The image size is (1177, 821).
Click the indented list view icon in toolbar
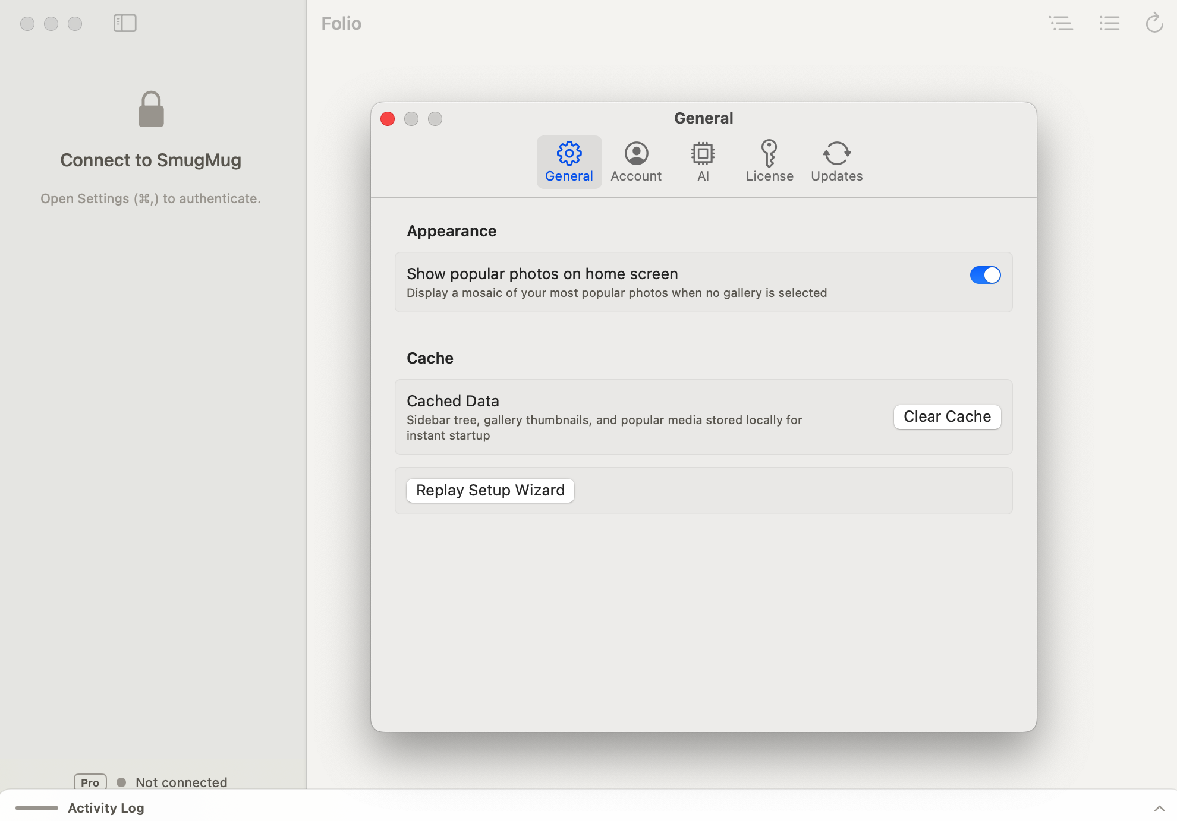[1061, 23]
